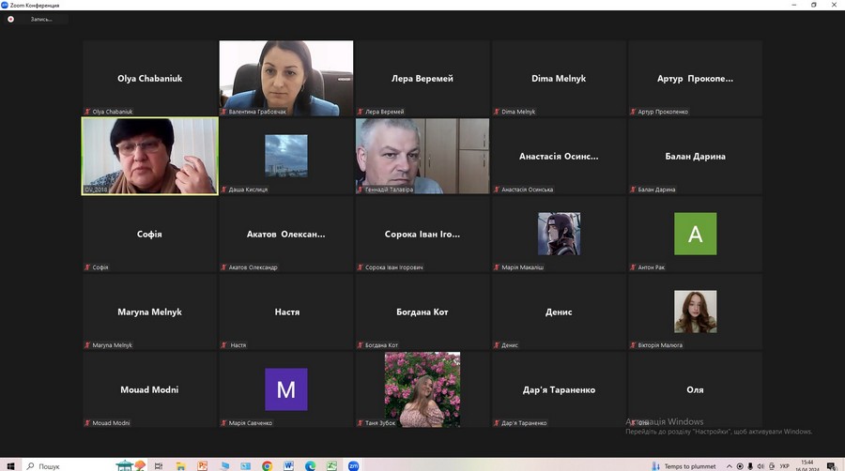Click the purple 'M' avatar of Марія Савченко

coord(285,389)
